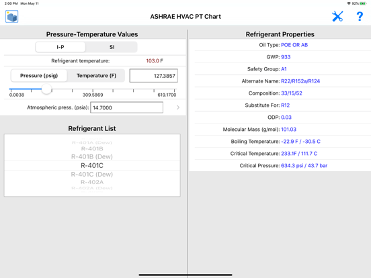This screenshot has width=371, height=278.
Task: Click the Refrigerant List heading
Action: (92, 128)
